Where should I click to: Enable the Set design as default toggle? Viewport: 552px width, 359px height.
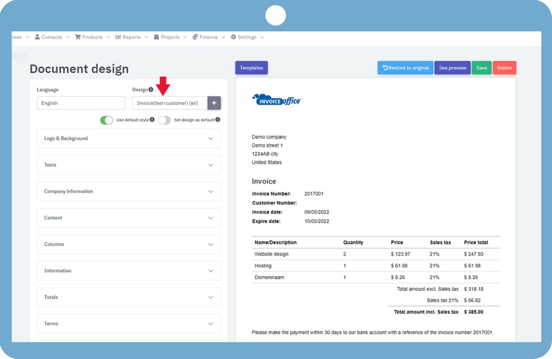click(165, 120)
